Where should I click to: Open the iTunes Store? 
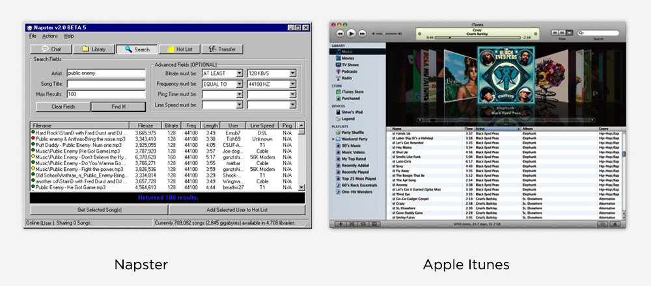[x=353, y=92]
